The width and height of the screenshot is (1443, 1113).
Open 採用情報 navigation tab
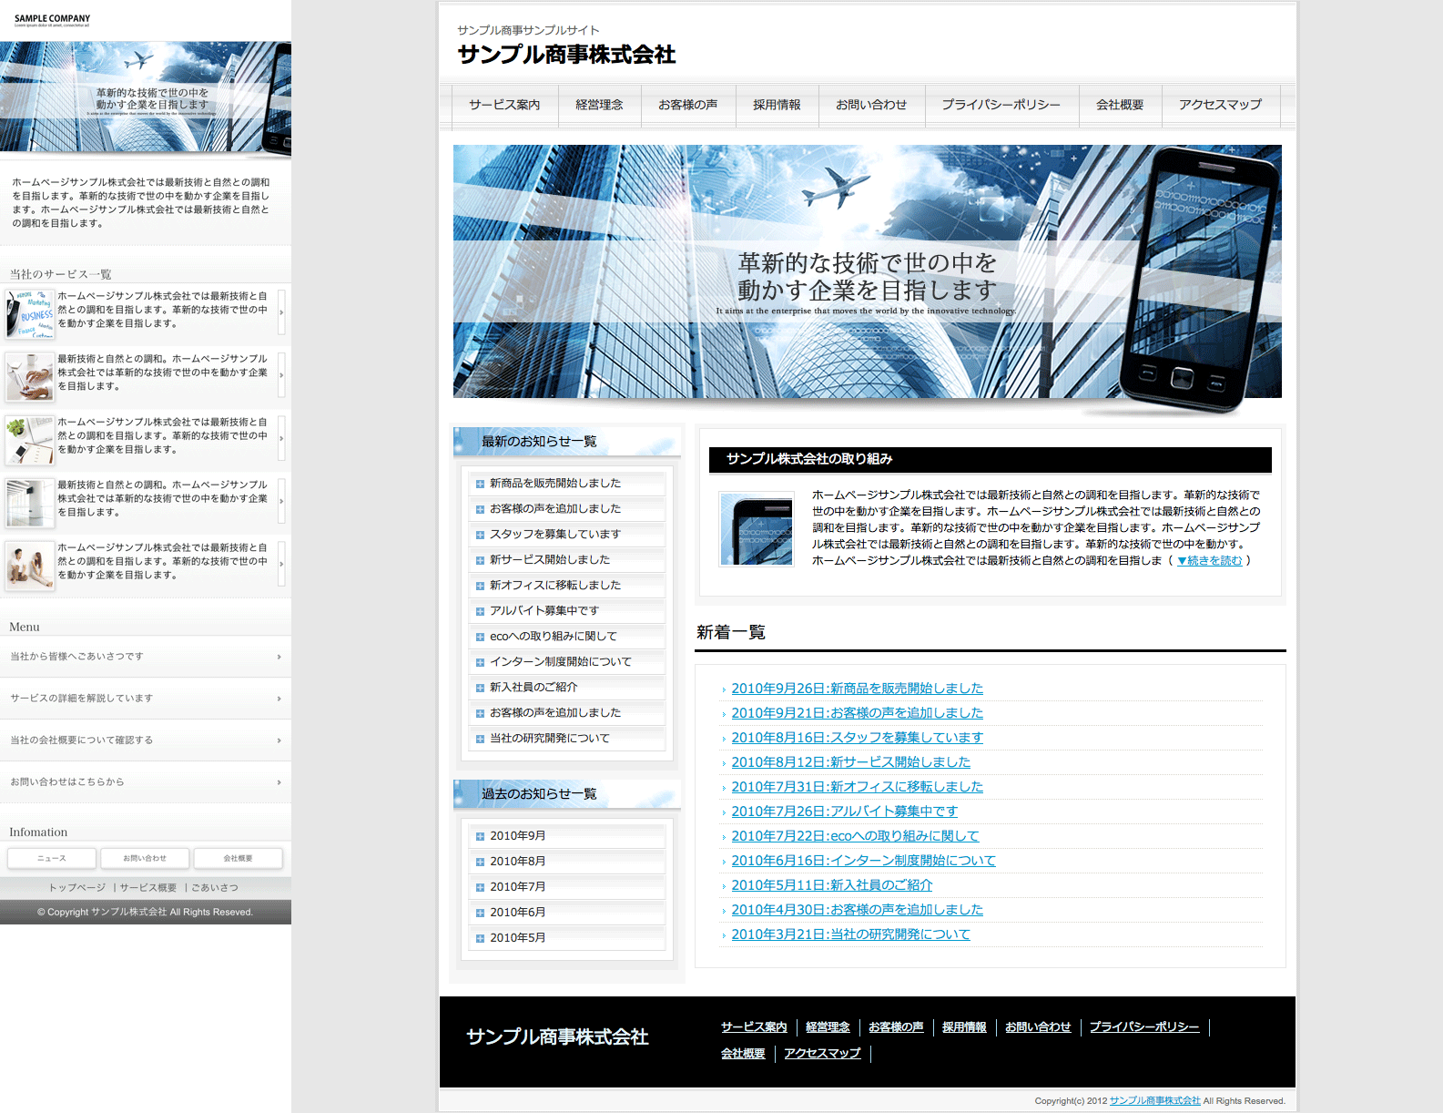[x=777, y=105]
